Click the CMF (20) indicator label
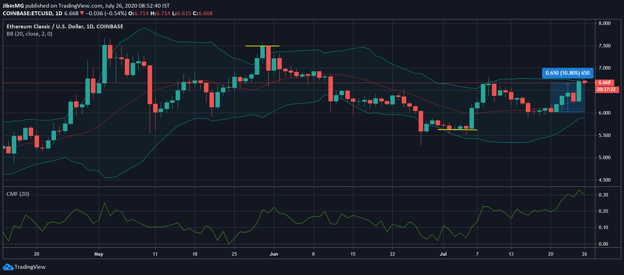The width and height of the screenshot is (624, 275). point(18,194)
